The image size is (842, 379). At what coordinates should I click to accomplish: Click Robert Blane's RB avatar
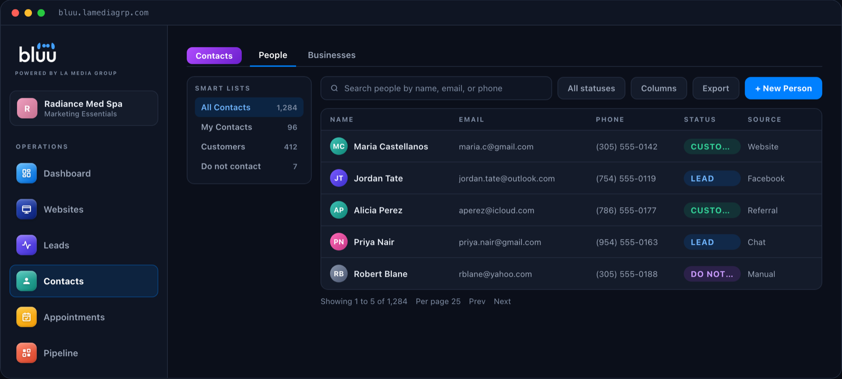tap(339, 274)
